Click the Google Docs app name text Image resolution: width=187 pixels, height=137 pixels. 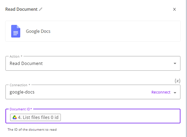(x=38, y=31)
